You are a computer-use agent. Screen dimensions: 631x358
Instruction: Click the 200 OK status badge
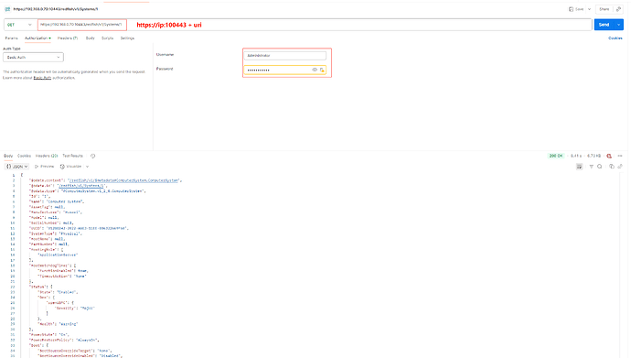(x=556, y=156)
